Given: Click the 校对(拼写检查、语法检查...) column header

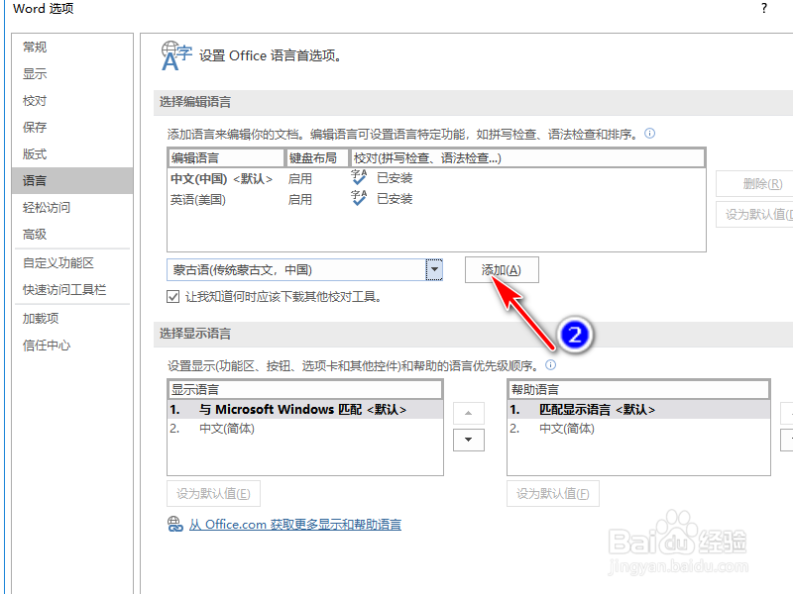Looking at the screenshot, I should [x=527, y=158].
